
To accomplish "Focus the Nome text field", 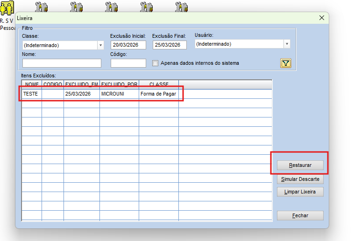I will click(62, 63).
